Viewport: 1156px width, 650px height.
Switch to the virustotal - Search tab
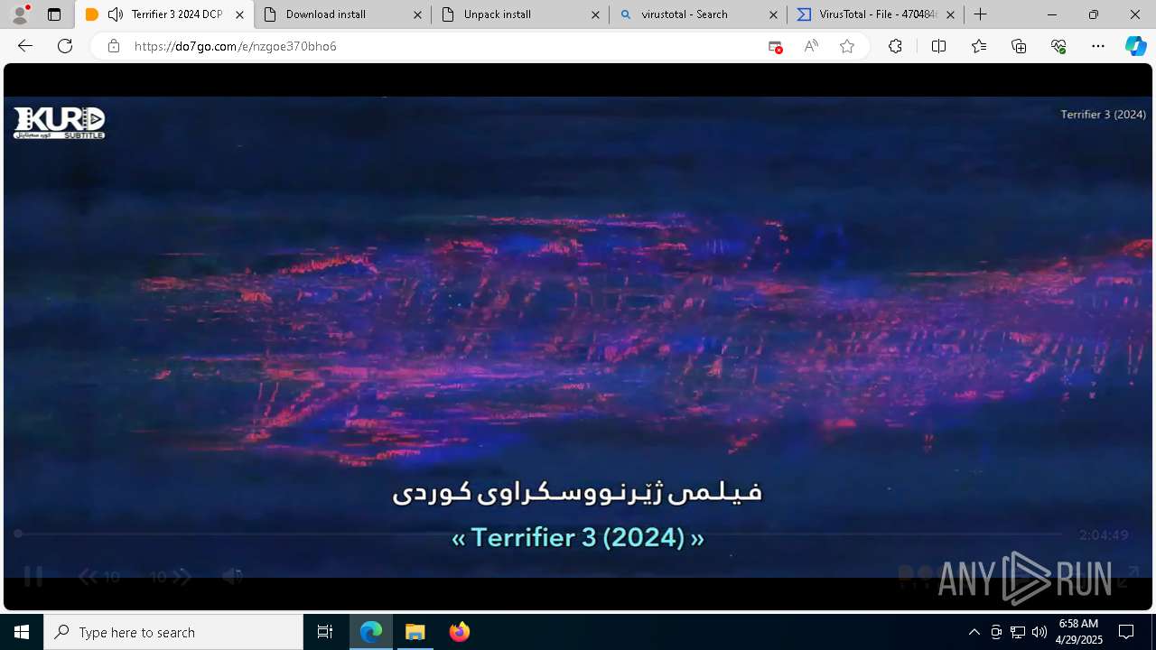(x=697, y=14)
